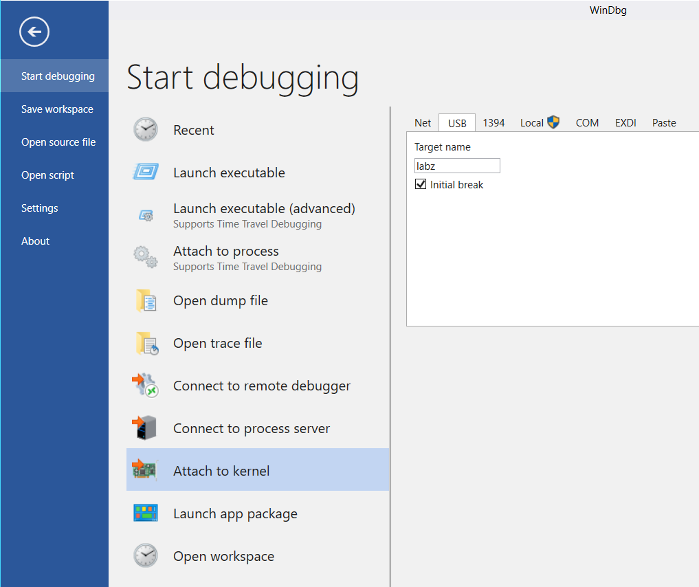Screen dimensions: 699x587
Task: Click the Launch executable (advanced) gear icon
Action: (x=146, y=216)
